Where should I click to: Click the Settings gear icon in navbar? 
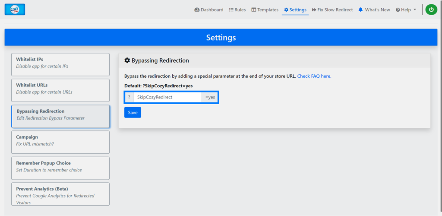point(286,10)
